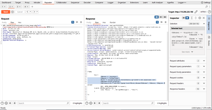Click the Cancel button
The image size is (212, 110).
[20, 12]
